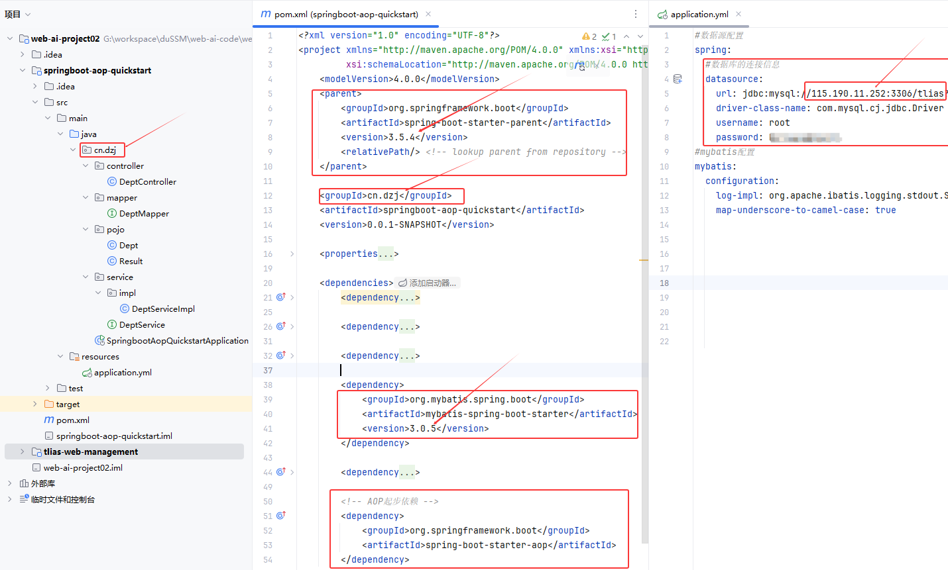
Task: Click the gutter marker icon on line 51
Action: pos(280,516)
